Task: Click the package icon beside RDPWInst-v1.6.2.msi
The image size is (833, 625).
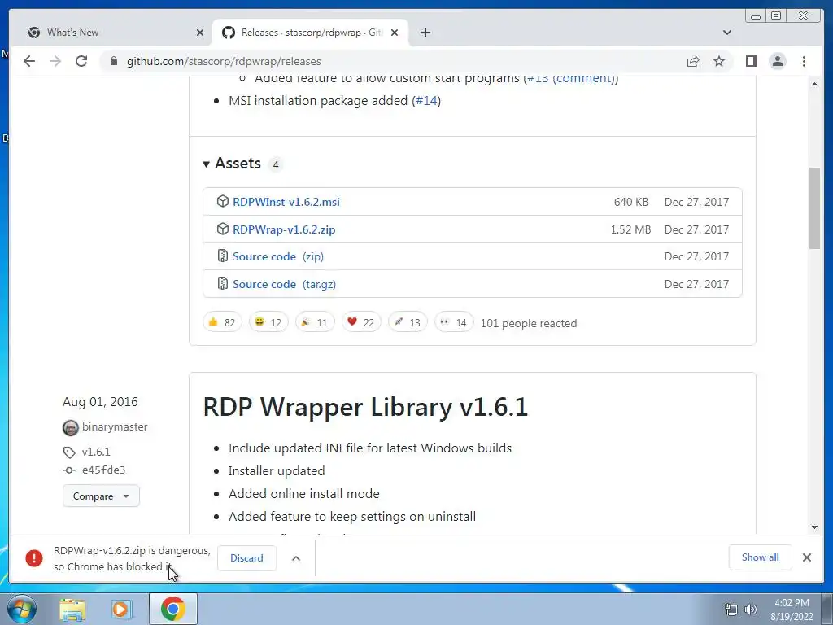Action: [223, 202]
